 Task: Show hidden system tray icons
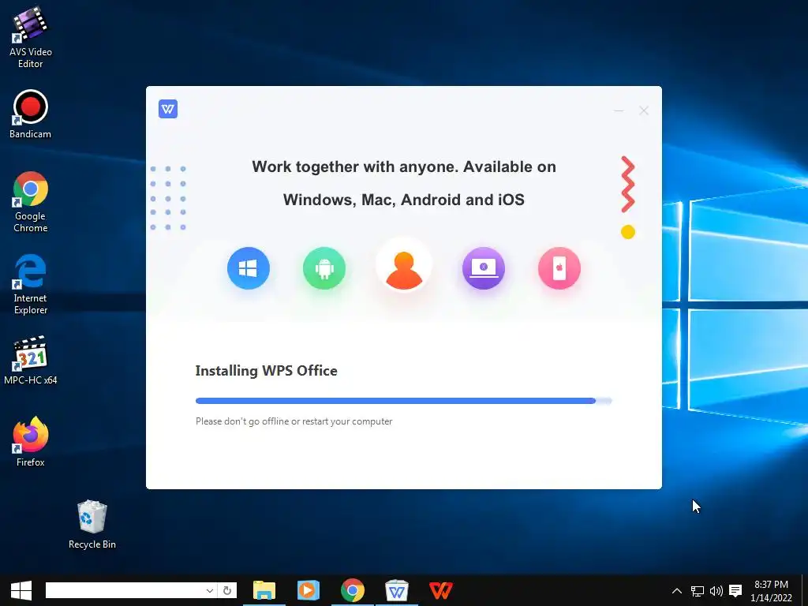[677, 590]
